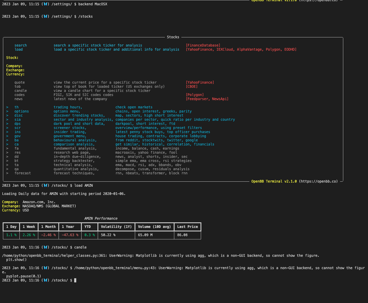Click the "USD" currency value
368x303 pixels.
pyautogui.click(x=26, y=210)
